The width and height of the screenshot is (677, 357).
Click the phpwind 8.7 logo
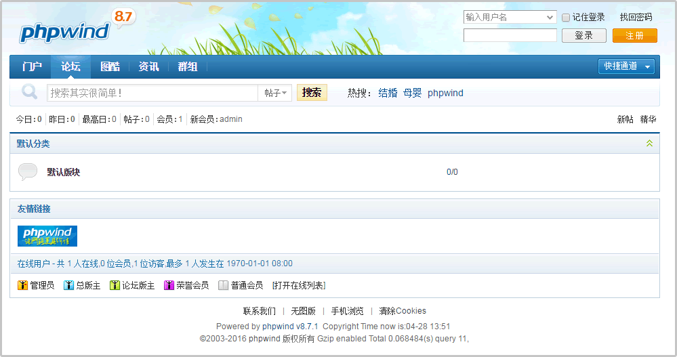pyautogui.click(x=77, y=27)
